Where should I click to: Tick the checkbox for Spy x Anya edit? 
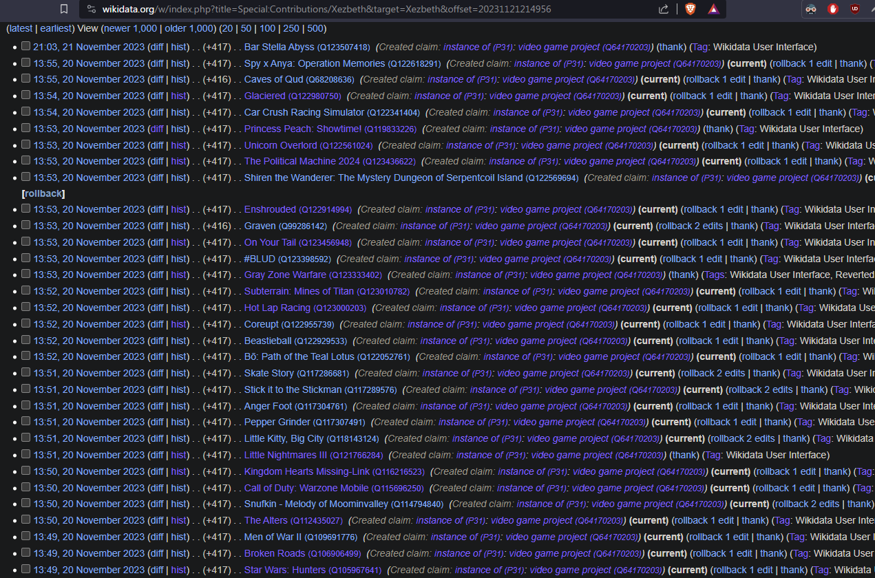[25, 63]
